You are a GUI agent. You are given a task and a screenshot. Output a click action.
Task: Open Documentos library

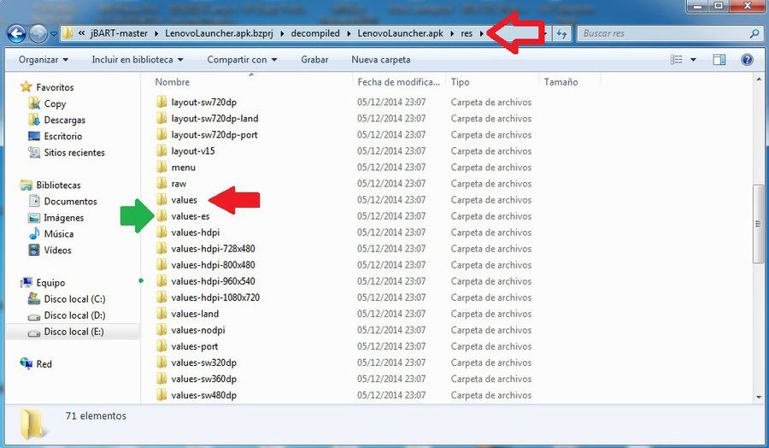click(70, 201)
